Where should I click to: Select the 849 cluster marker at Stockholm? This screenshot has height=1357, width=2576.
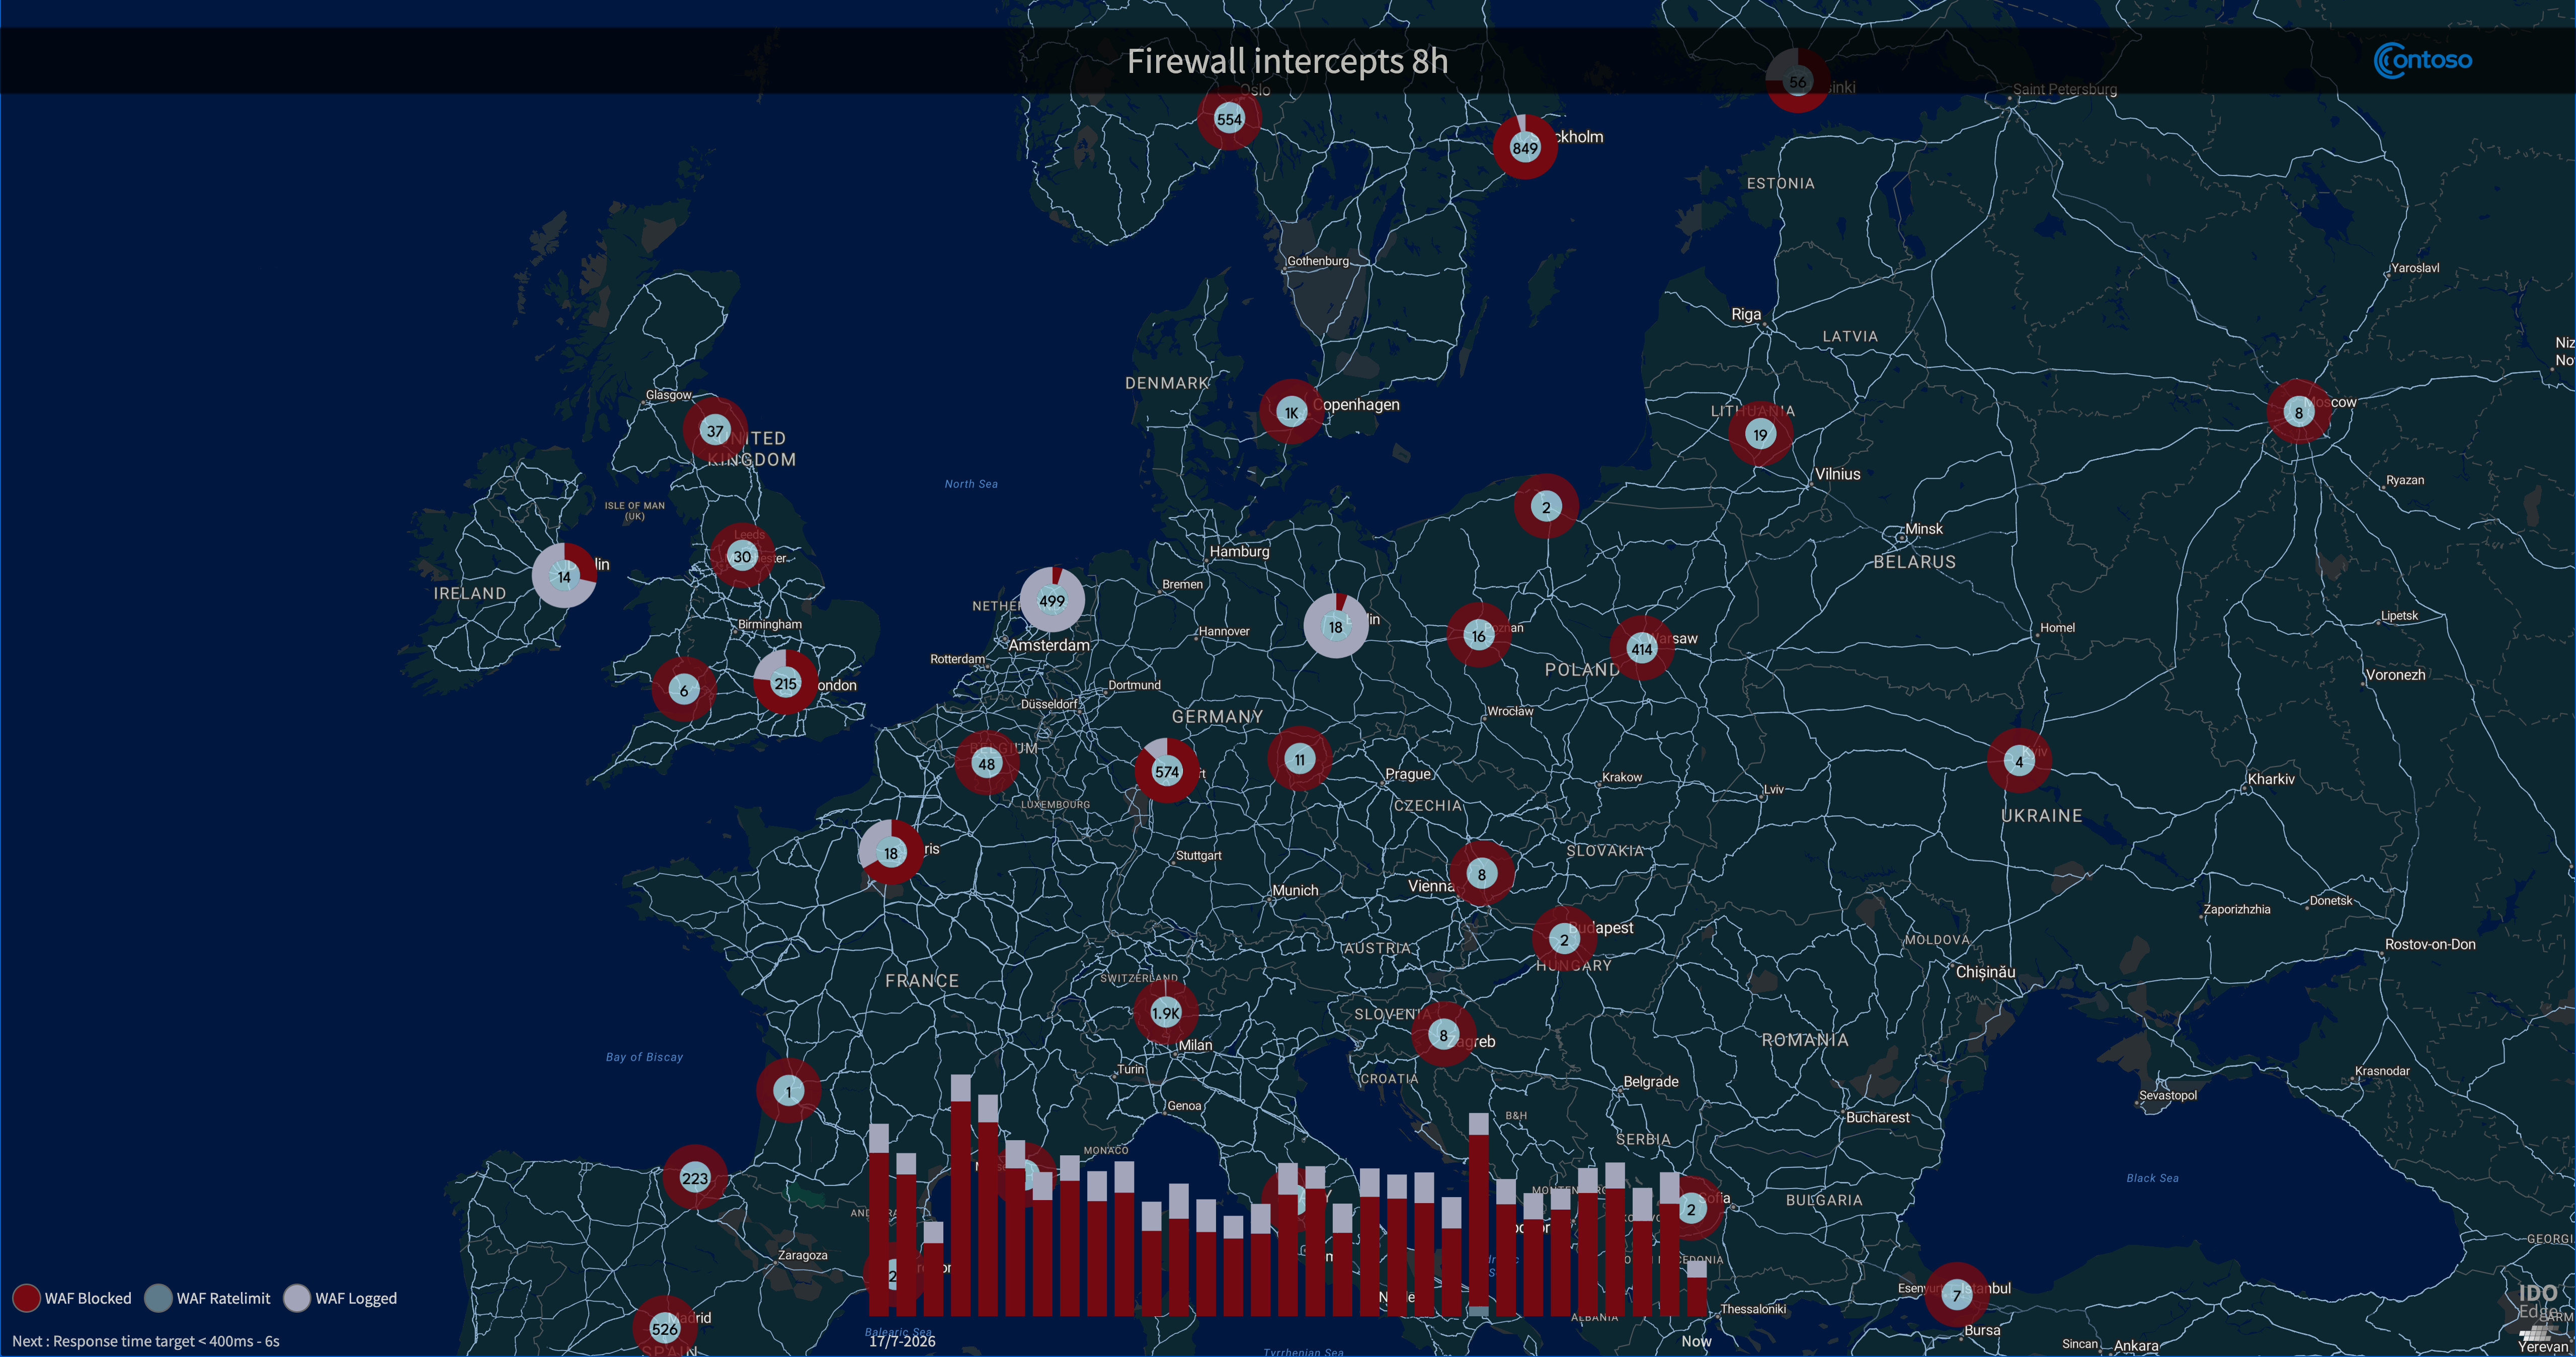[x=1525, y=148]
